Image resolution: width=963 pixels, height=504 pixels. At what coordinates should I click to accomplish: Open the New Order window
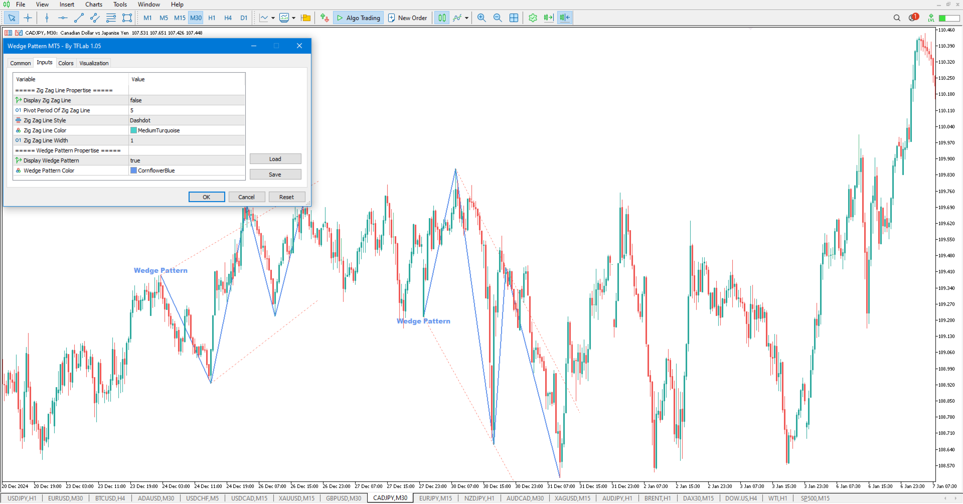tap(407, 18)
